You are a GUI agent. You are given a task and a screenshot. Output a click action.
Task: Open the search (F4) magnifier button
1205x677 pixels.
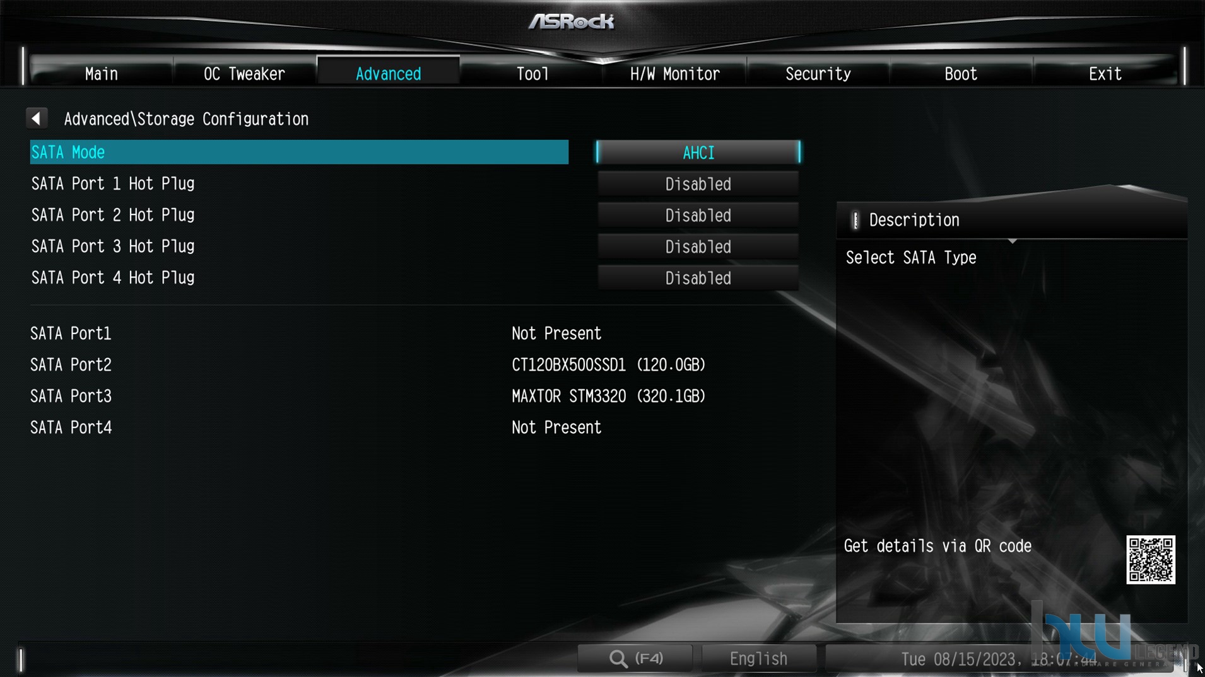pos(635,659)
